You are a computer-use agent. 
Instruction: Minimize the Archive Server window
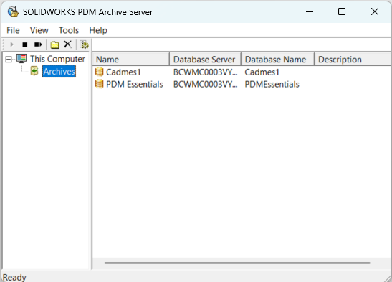point(310,11)
